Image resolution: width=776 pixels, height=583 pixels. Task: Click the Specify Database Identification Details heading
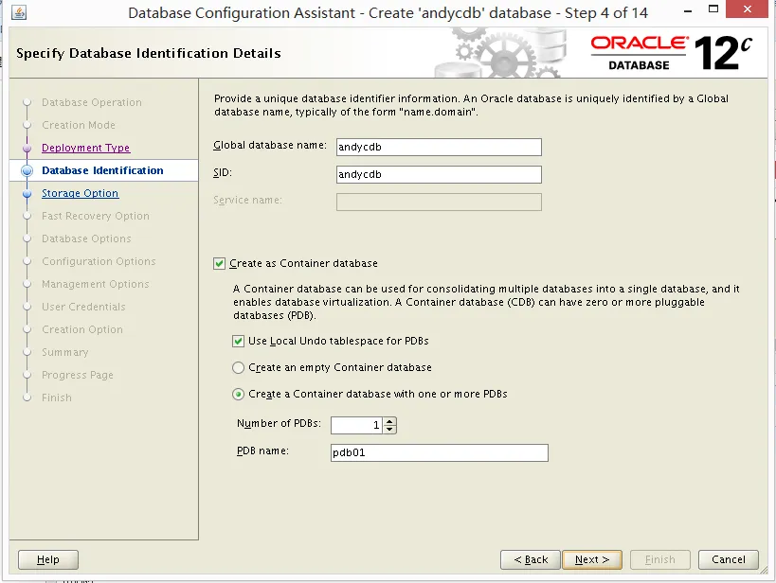click(149, 53)
